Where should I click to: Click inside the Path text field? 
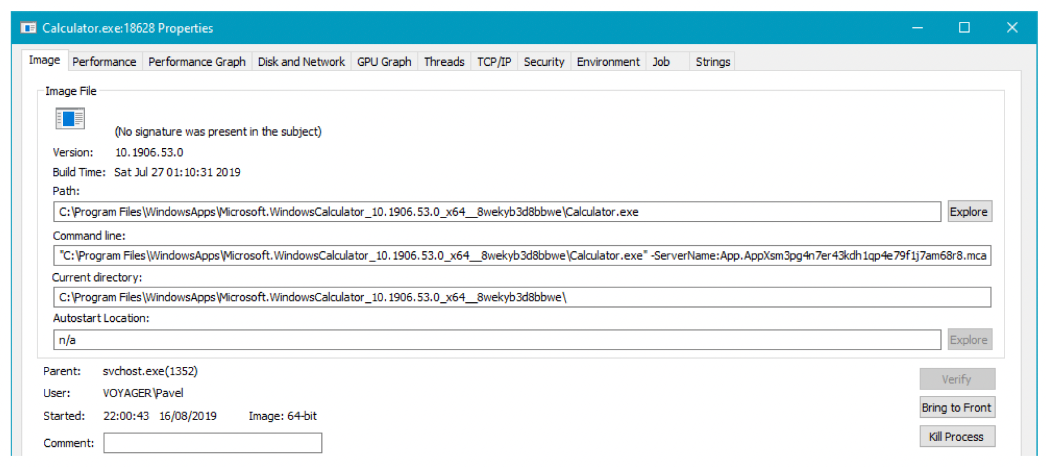(x=497, y=212)
